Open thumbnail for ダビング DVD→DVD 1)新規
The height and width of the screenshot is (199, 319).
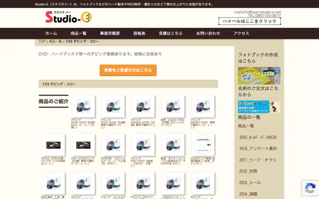pyautogui.click(x=143, y=145)
